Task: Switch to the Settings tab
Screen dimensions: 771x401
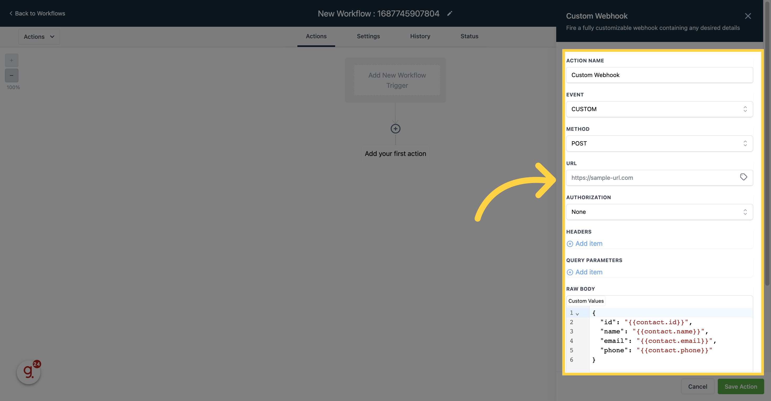Action: coord(368,36)
